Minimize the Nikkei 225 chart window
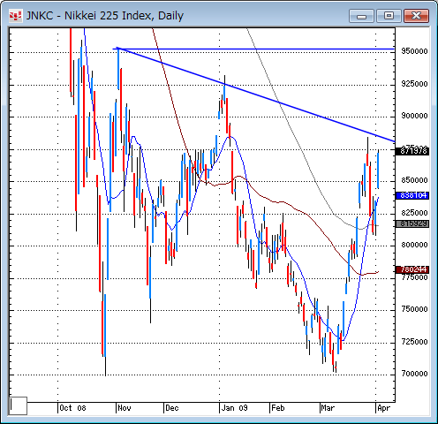This screenshot has width=438, height=424. tap(361, 16)
